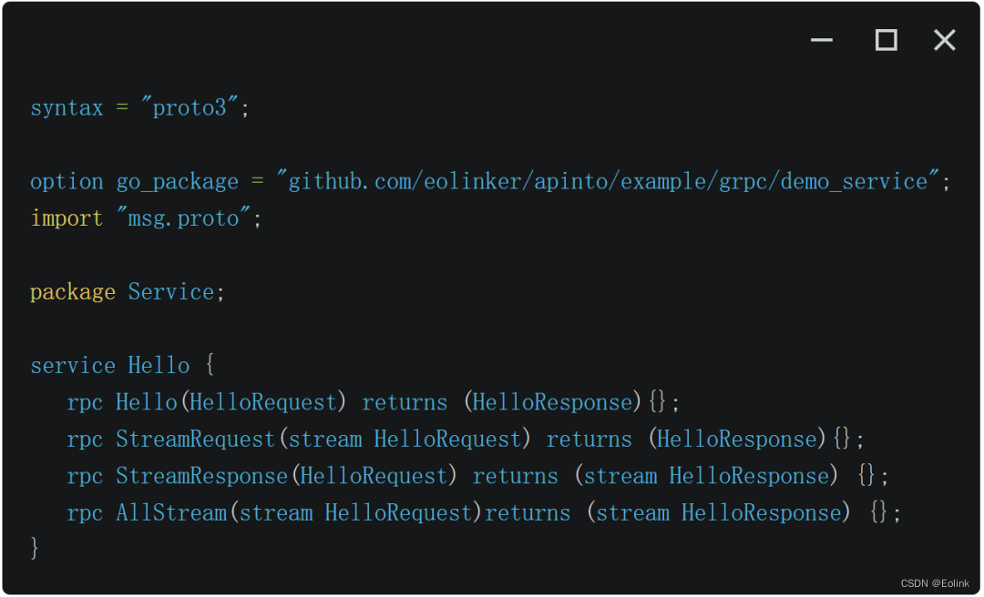Close the code window
Screen dimensions: 984x597
point(945,40)
